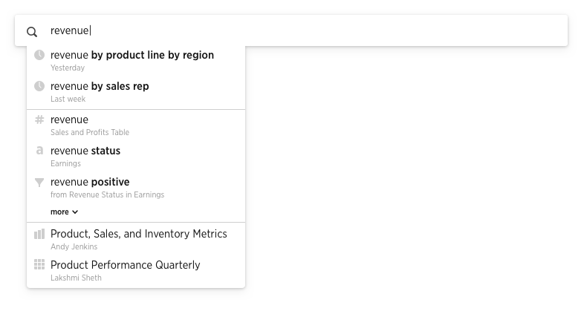587x311 pixels.
Task: Pick 'revenue positive' filter suggestion
Action: pos(136,188)
